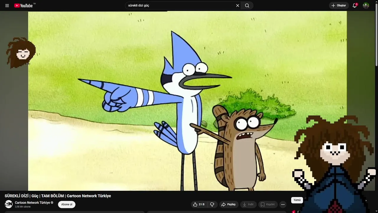The image size is (378, 213).
Task: Like the video (21 B)
Action: pos(199,204)
